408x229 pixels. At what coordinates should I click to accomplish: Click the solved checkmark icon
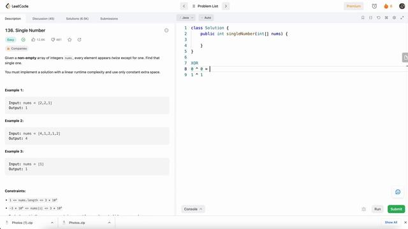click(x=24, y=39)
